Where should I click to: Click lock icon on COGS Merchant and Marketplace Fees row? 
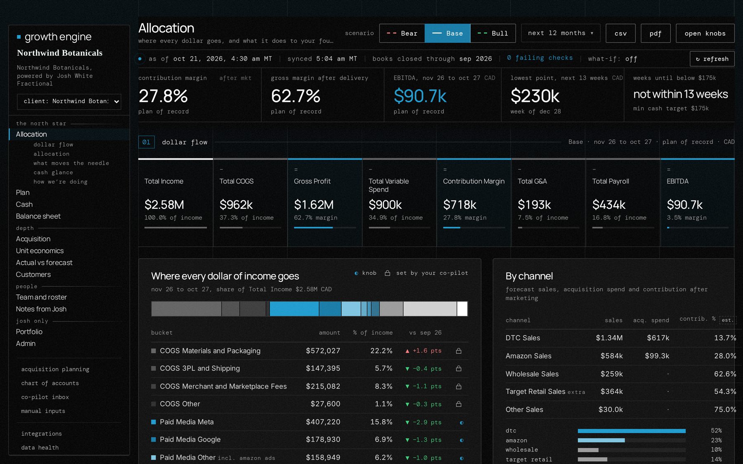pyautogui.click(x=458, y=386)
